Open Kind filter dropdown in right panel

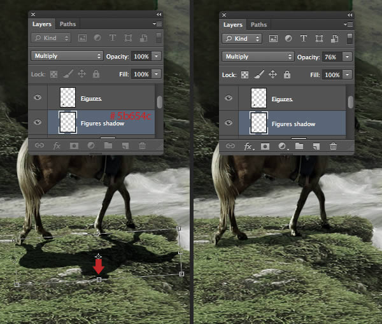[x=242, y=39]
